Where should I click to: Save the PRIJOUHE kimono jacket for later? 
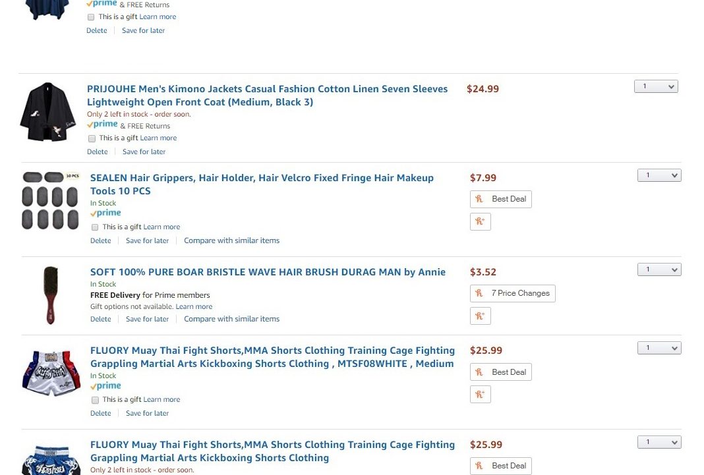pos(144,152)
